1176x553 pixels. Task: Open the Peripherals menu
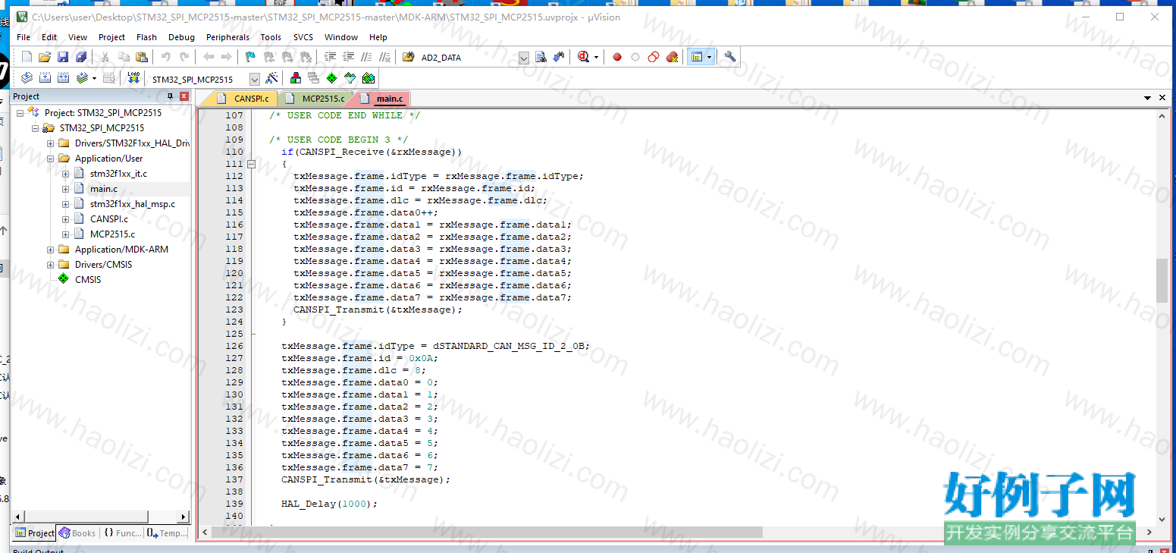click(227, 37)
